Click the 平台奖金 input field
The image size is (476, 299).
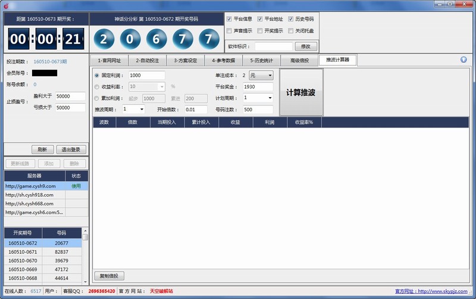tap(258, 86)
